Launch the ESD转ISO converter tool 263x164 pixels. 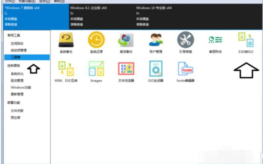(246, 43)
